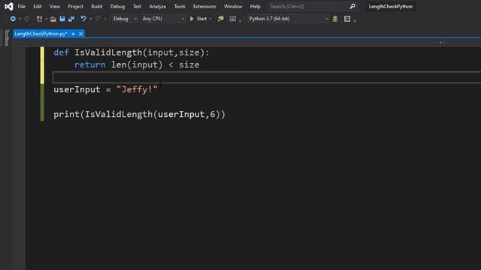The image size is (481, 270).
Task: Open a file with the folder icon
Action: tap(53, 19)
